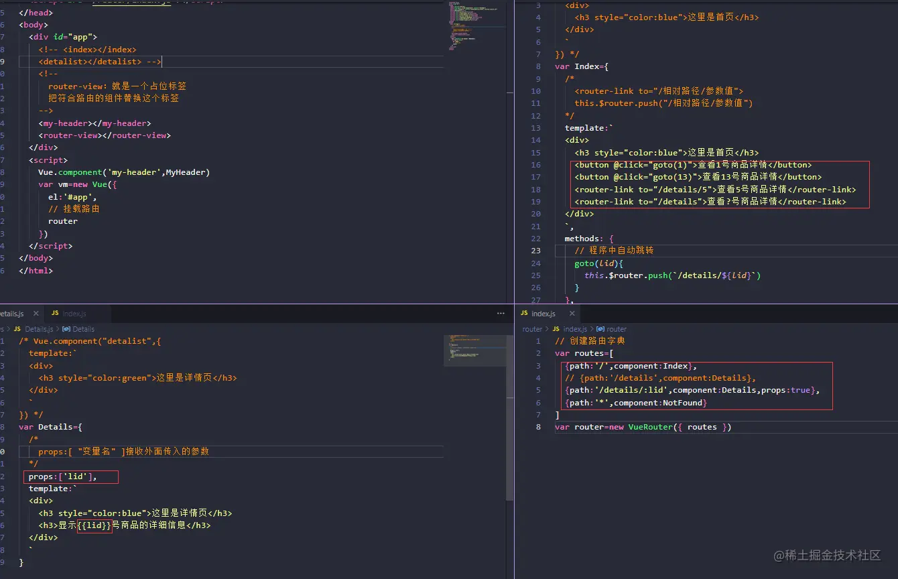Click the goto(13) button code line
The width and height of the screenshot is (898, 579).
coord(698,177)
